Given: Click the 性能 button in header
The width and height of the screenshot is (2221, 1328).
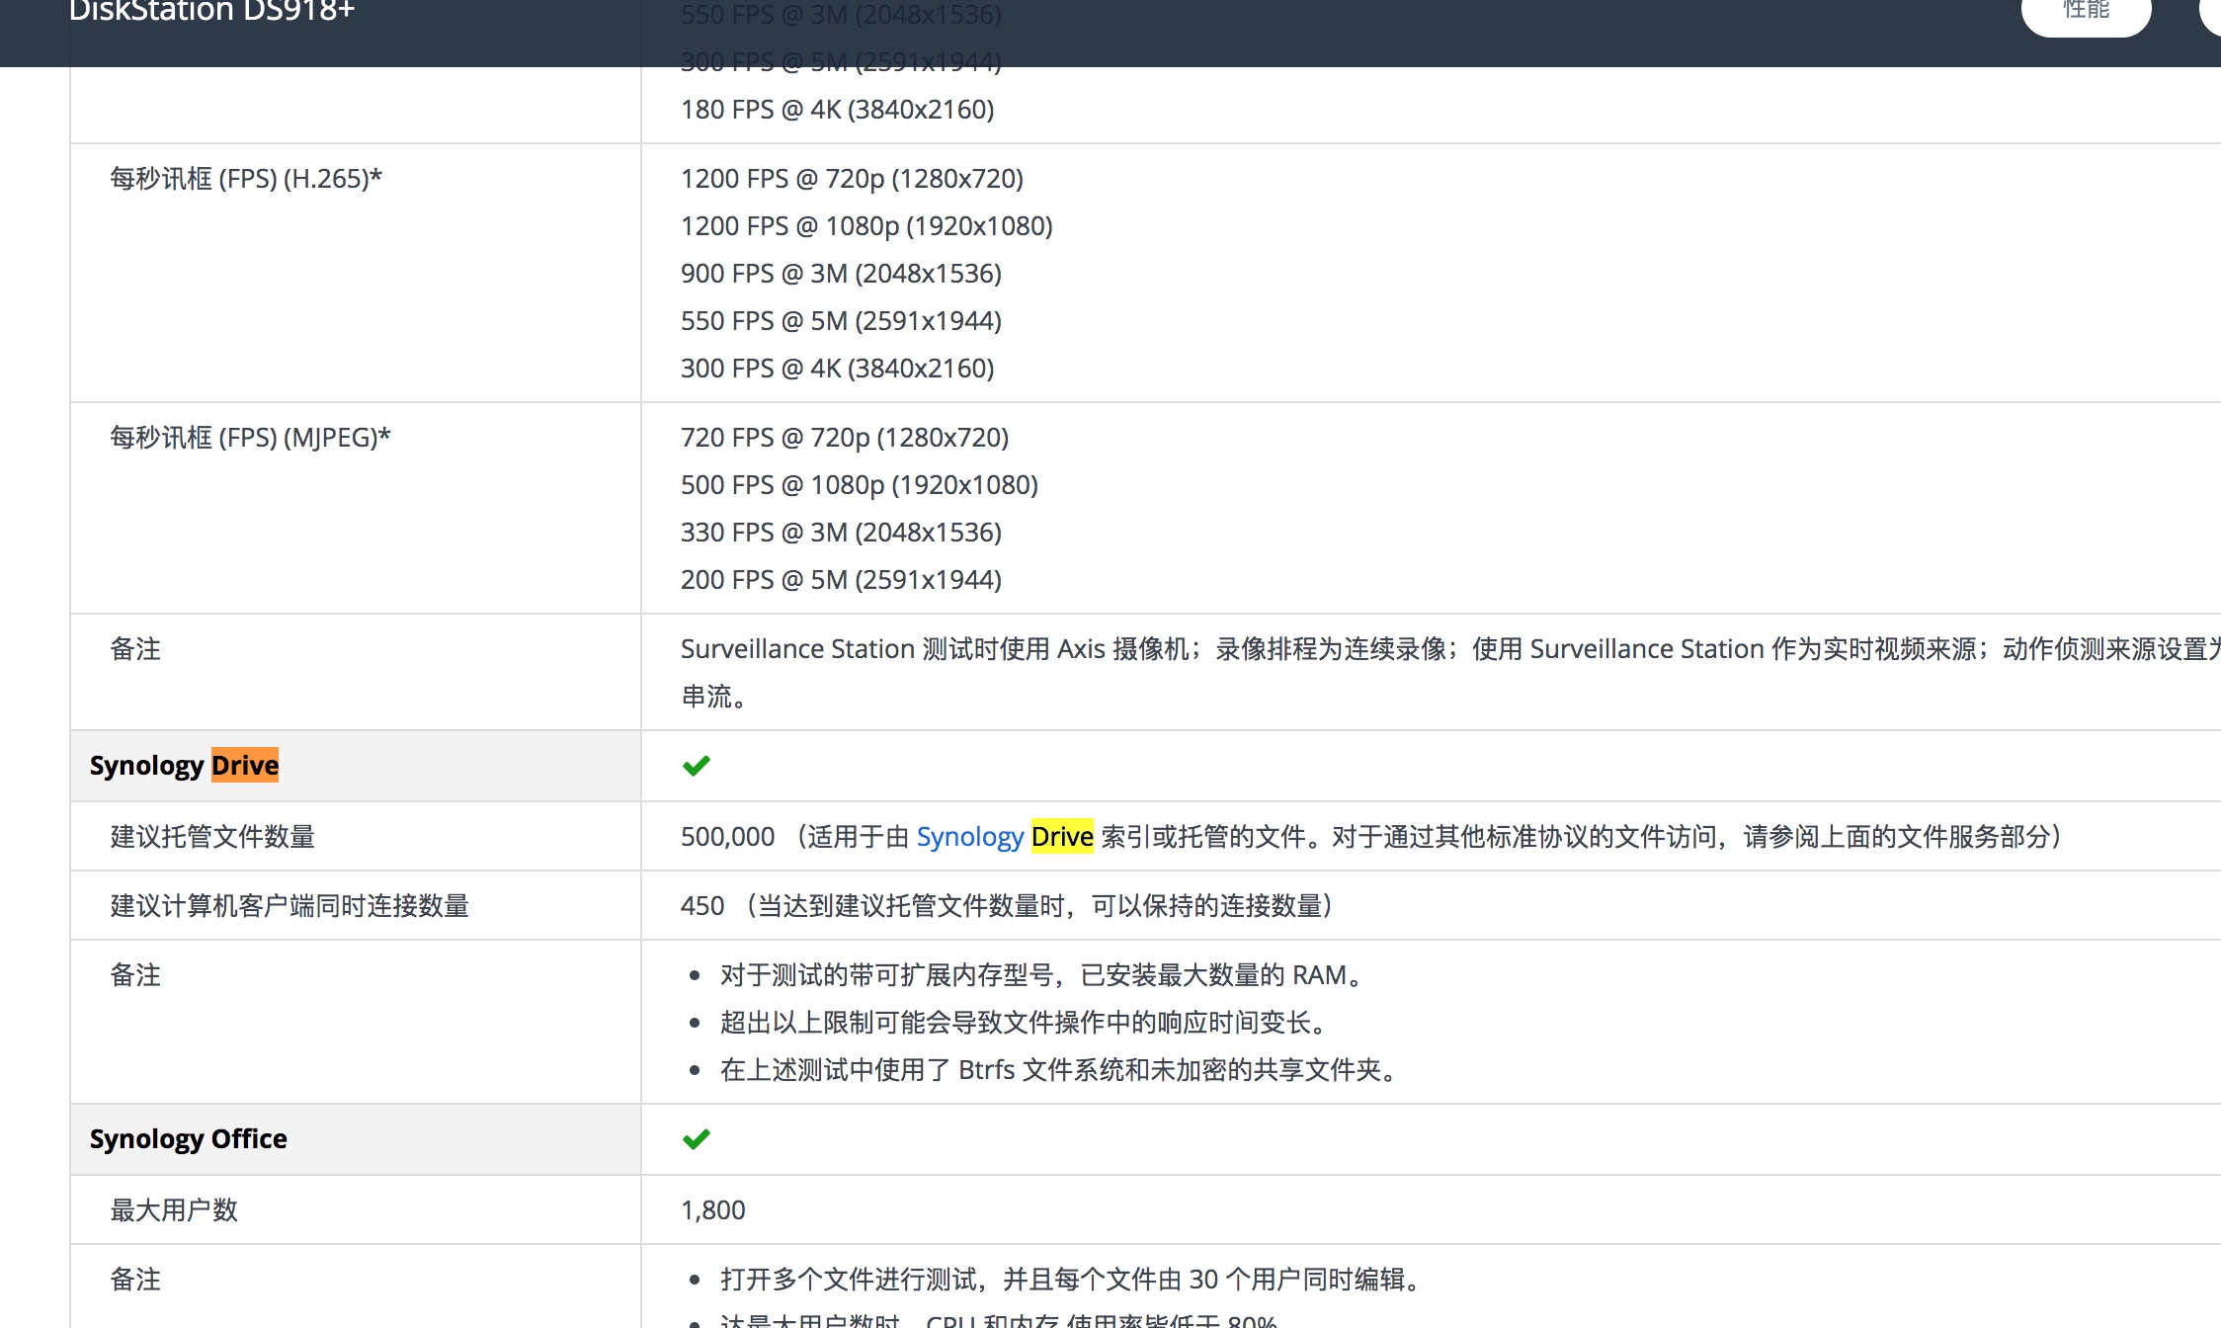Looking at the screenshot, I should tap(2086, 12).
